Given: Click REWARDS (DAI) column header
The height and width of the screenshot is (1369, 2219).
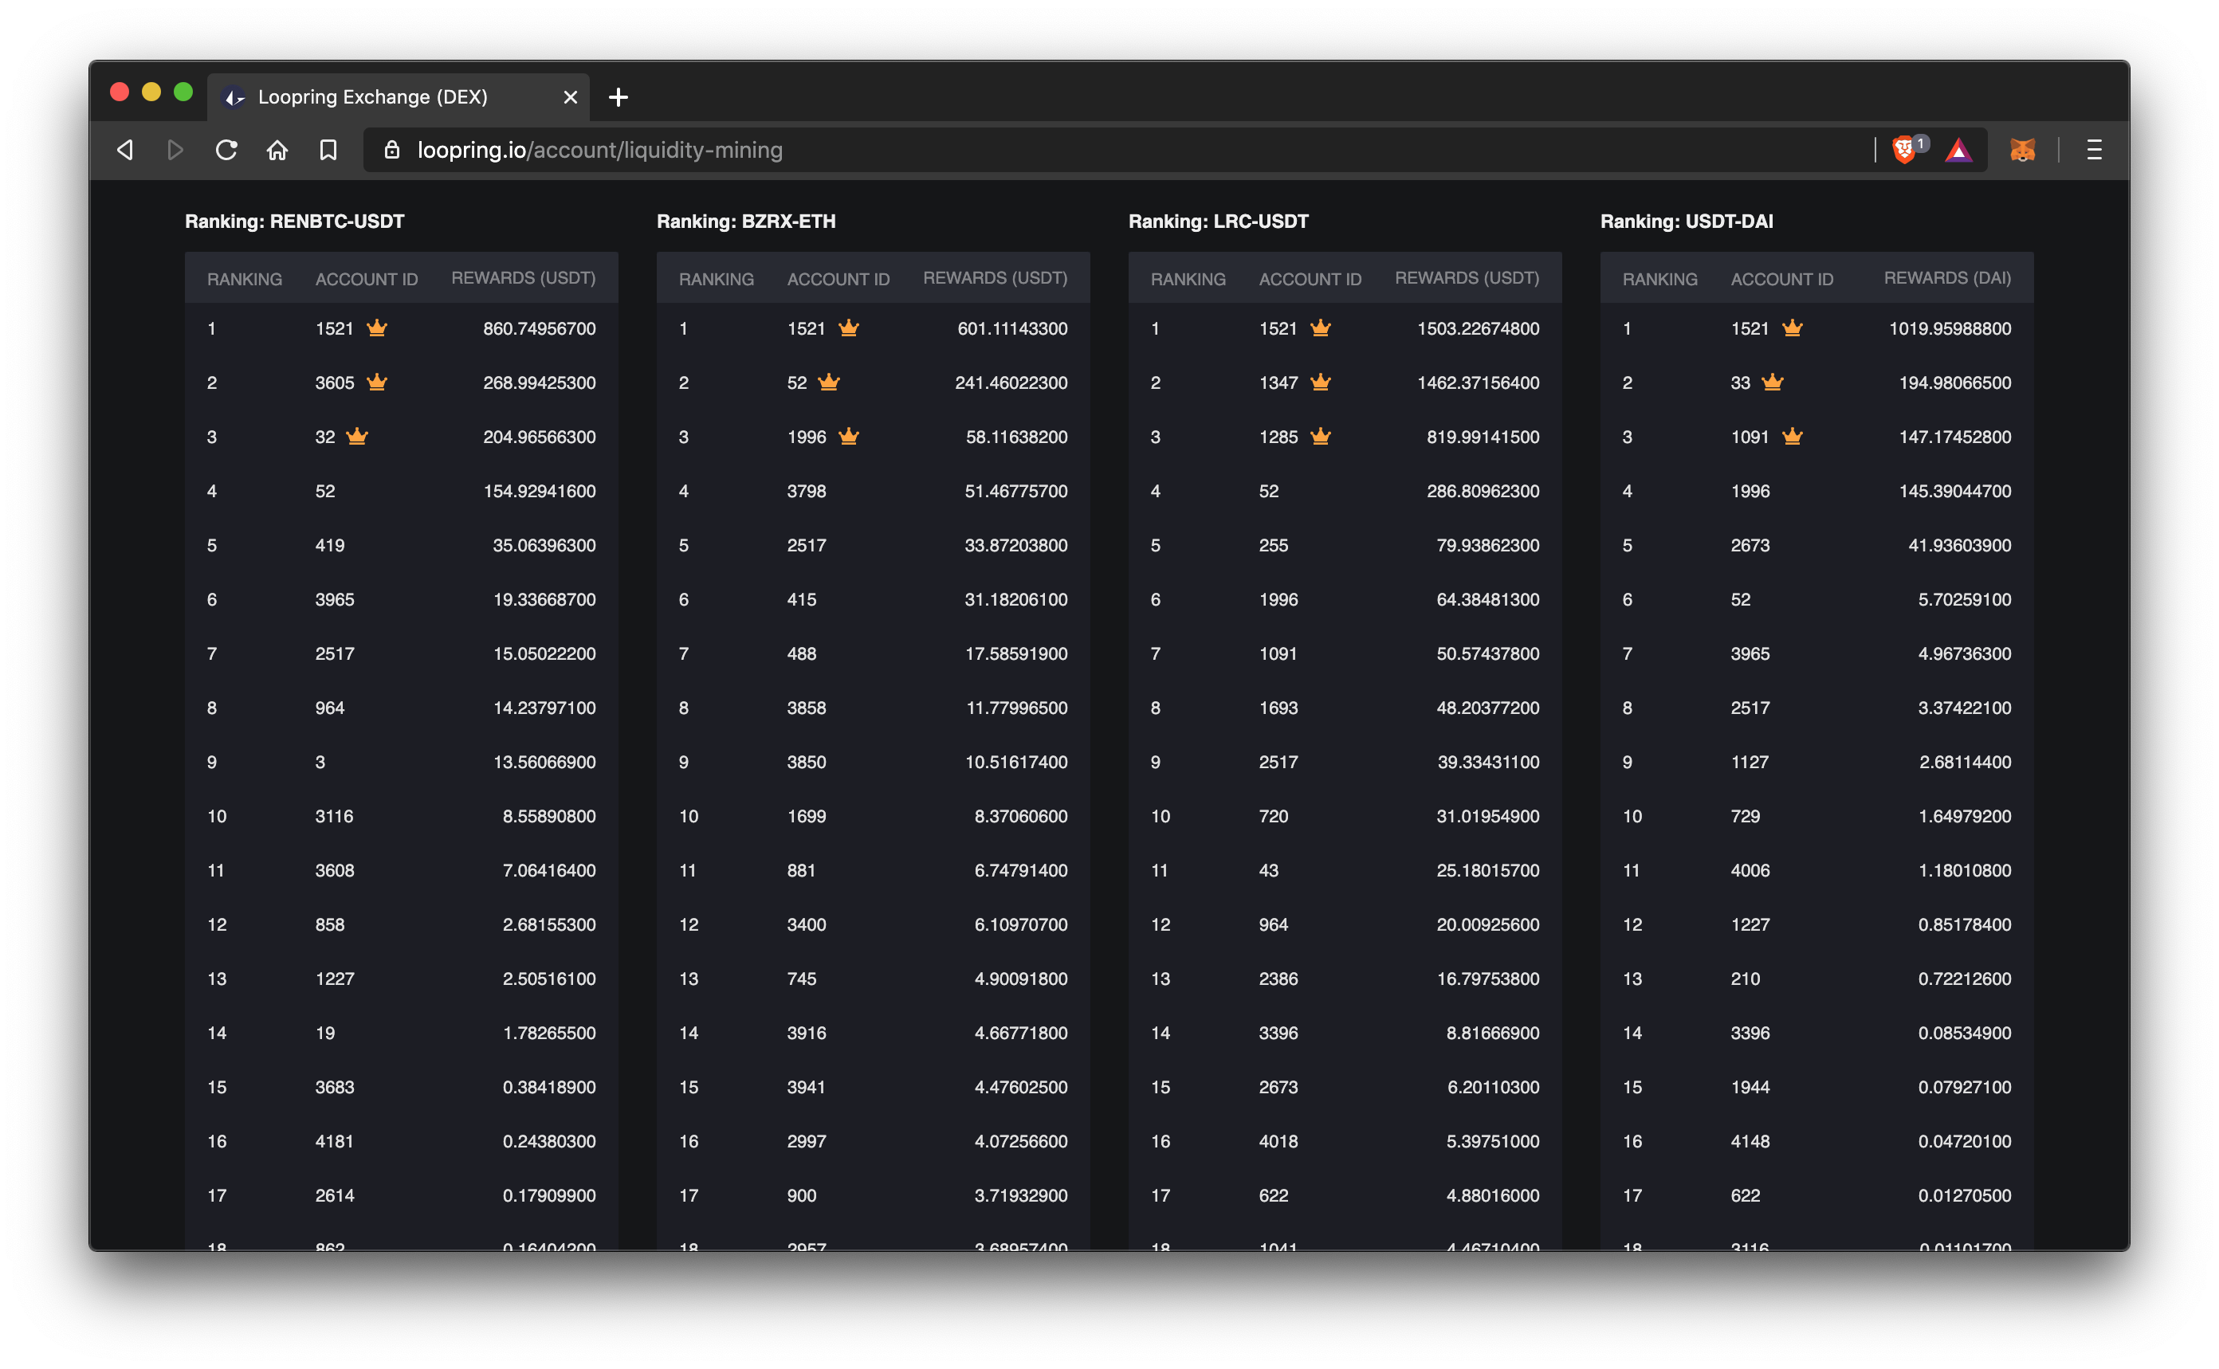Looking at the screenshot, I should [x=1946, y=278].
